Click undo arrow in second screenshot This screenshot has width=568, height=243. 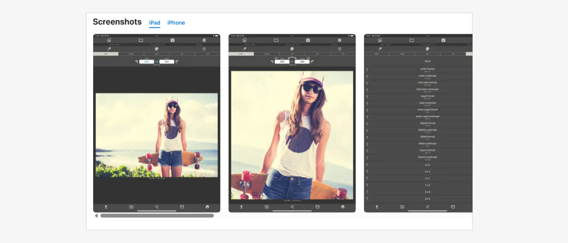pyautogui.click(x=272, y=62)
